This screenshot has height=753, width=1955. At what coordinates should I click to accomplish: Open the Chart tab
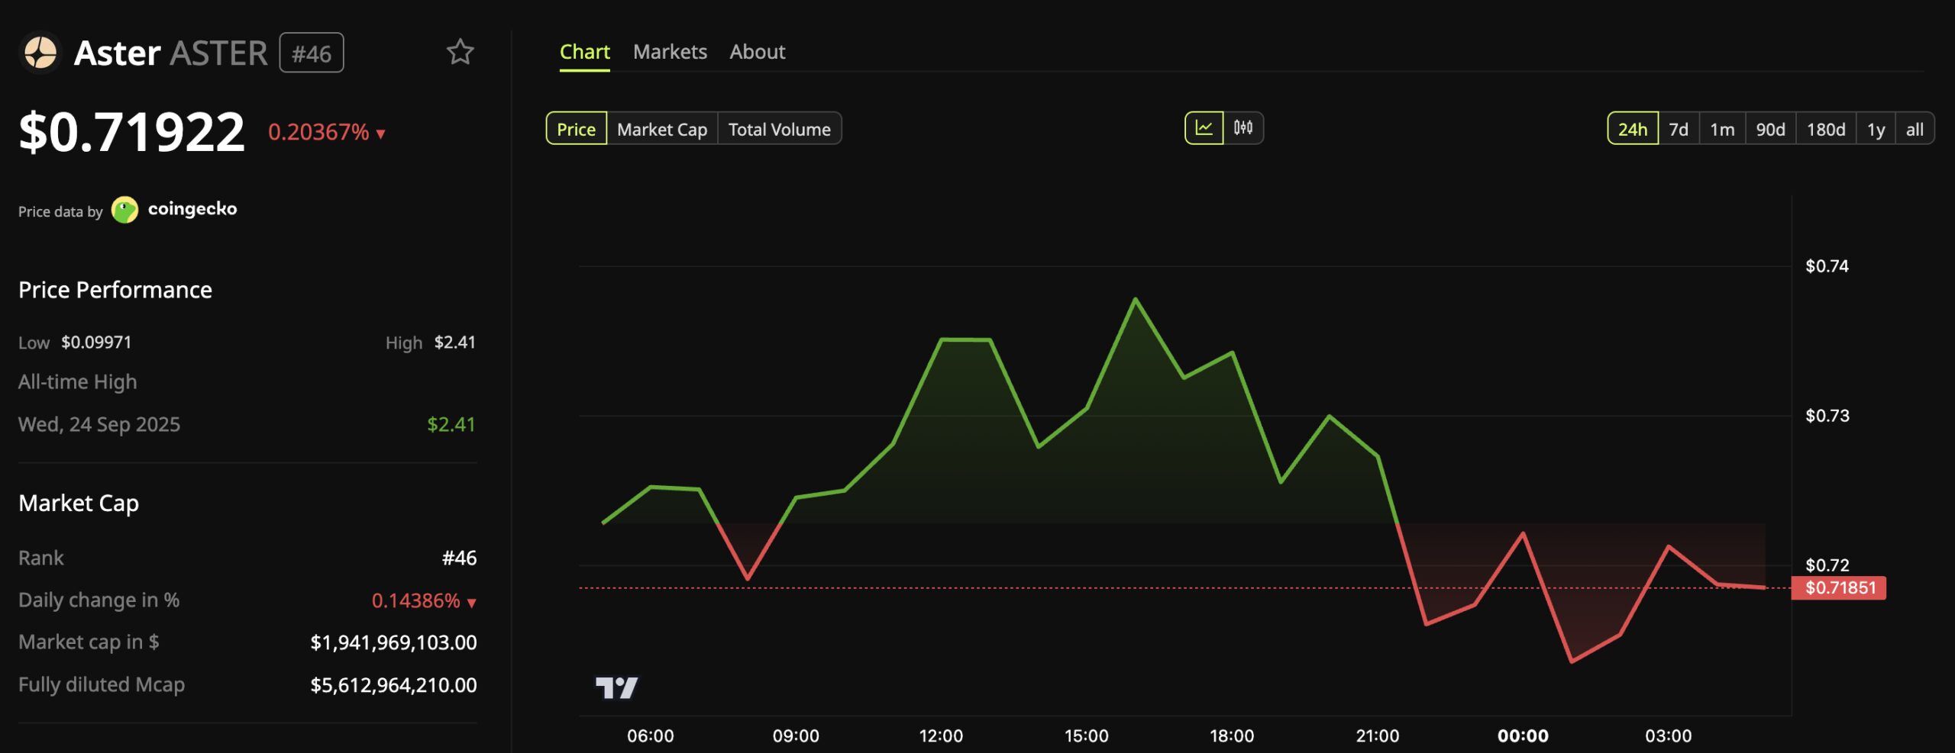tap(584, 52)
